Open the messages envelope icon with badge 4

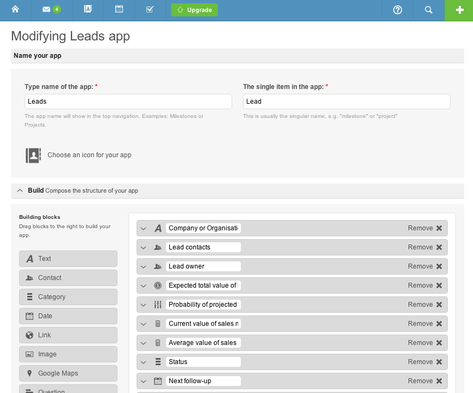(x=51, y=10)
